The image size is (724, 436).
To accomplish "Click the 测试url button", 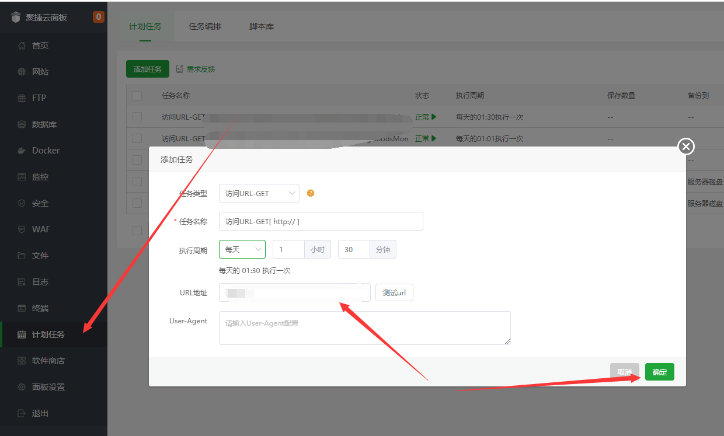I will tap(394, 292).
